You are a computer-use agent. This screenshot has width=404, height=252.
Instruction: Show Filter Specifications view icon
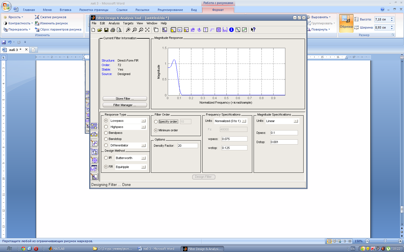tap(165, 30)
